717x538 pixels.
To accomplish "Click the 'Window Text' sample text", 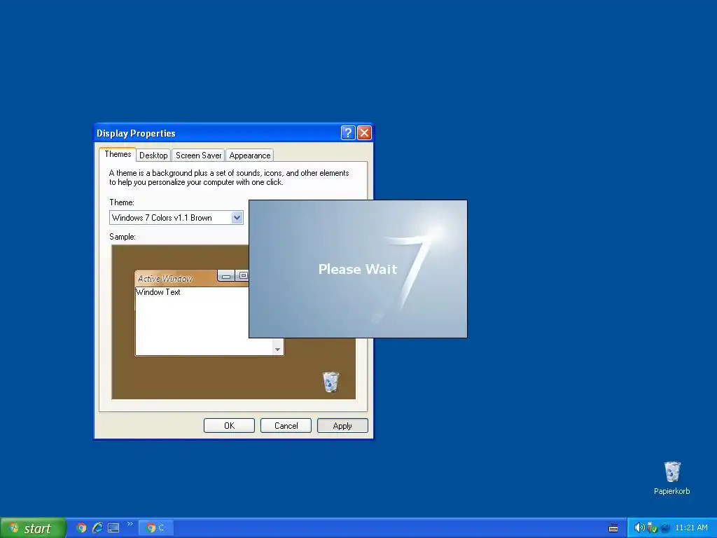I will click(158, 292).
